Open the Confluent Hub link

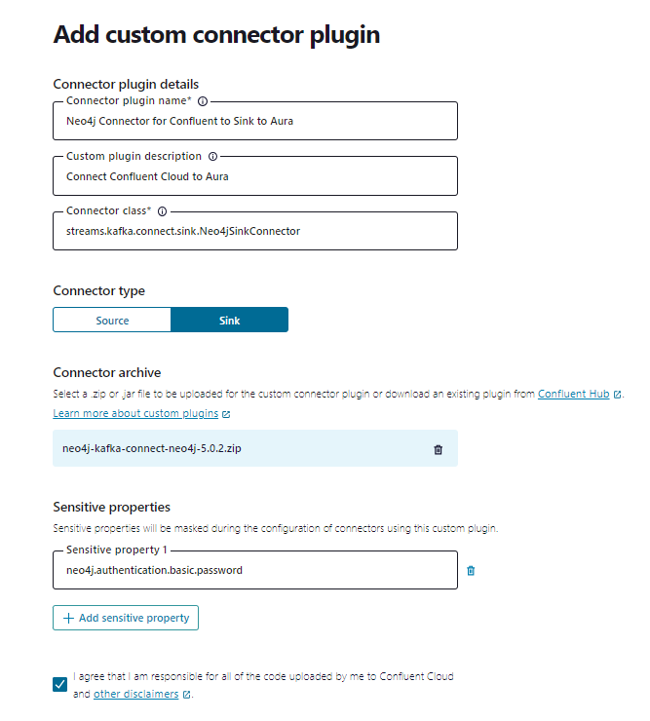click(573, 394)
